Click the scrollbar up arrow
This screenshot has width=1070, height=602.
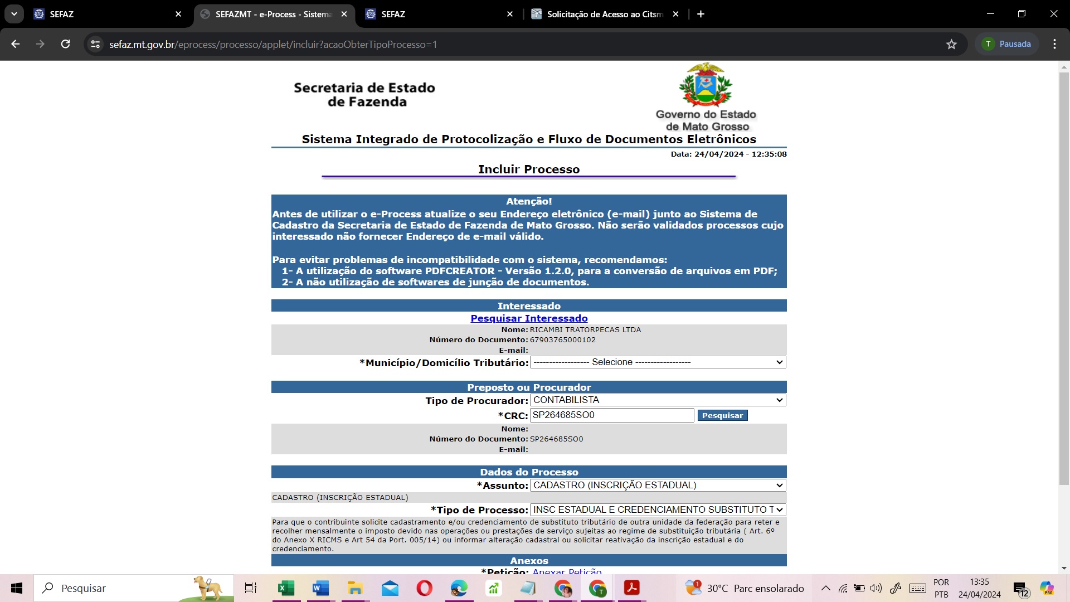(1064, 66)
